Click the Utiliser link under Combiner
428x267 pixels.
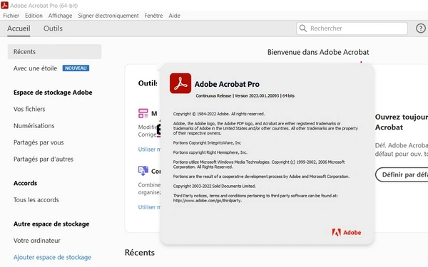point(150,207)
